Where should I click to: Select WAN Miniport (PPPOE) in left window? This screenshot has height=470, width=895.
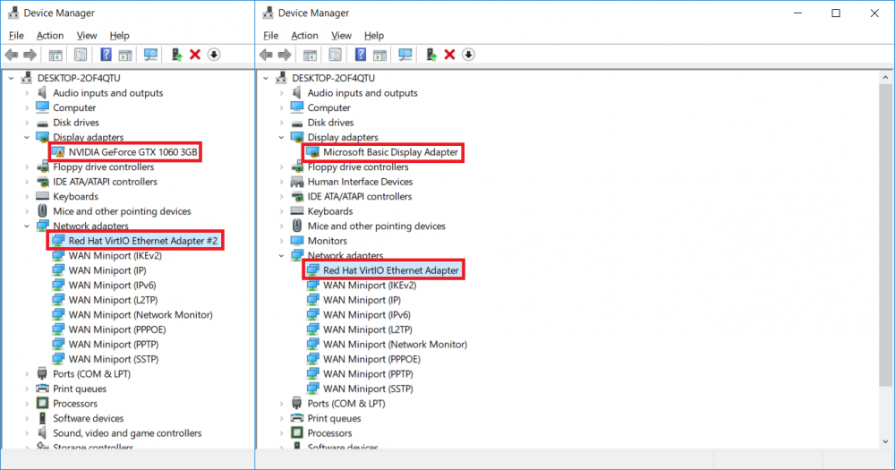coord(117,329)
